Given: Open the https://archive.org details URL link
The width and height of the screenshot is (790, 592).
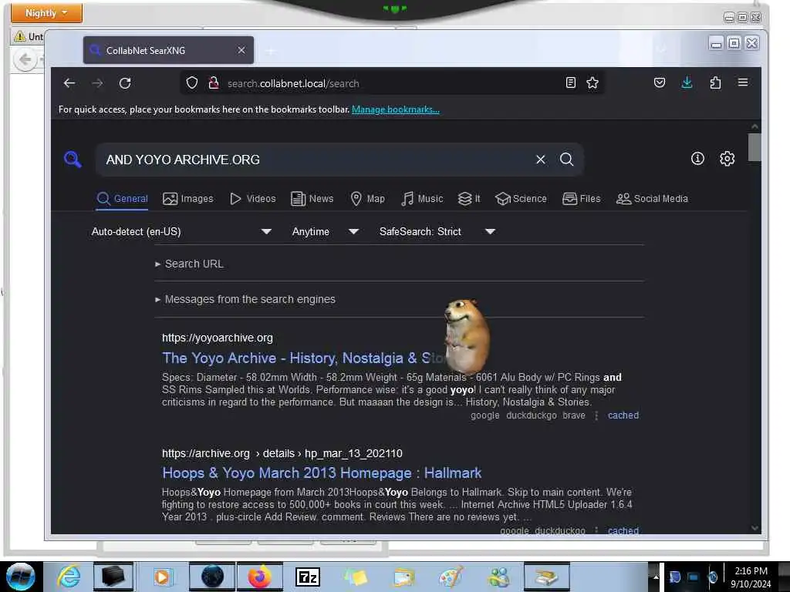Looking at the screenshot, I should tap(282, 453).
